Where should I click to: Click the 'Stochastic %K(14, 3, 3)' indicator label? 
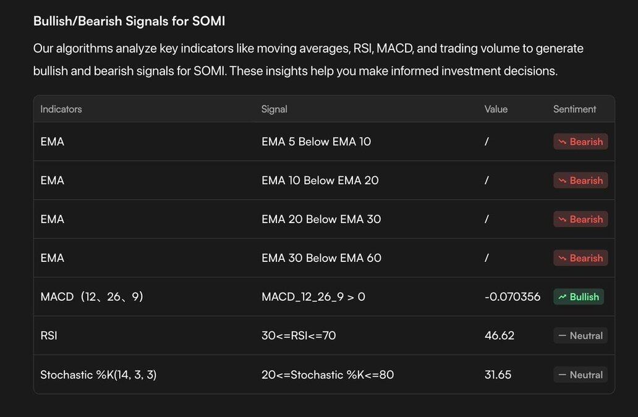coord(98,375)
